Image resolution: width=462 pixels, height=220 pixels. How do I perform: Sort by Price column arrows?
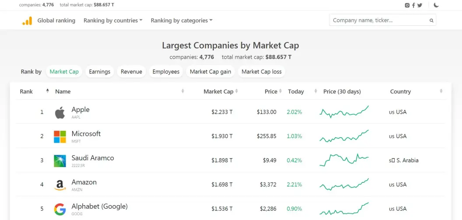coord(280,91)
